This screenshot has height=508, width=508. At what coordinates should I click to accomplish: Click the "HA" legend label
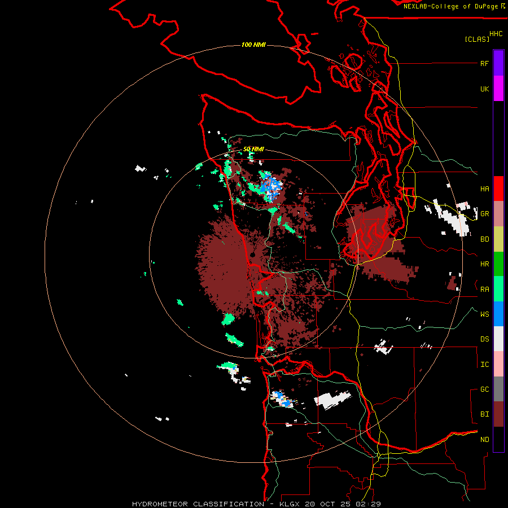484,189
